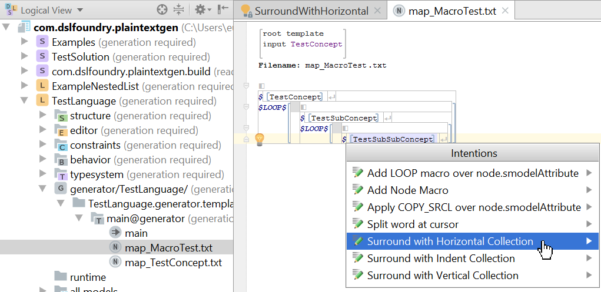
Task: Click the TestLanguage language icon
Action: (x=42, y=101)
